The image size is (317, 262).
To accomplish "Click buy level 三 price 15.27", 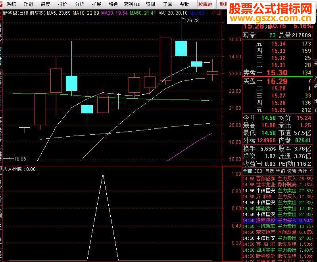I will click(x=279, y=96).
